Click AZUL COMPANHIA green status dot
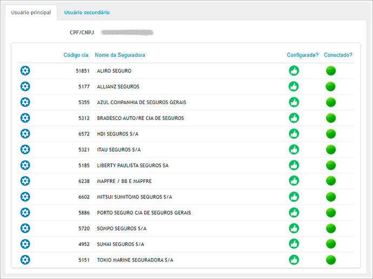The image size is (373, 279). click(x=331, y=102)
